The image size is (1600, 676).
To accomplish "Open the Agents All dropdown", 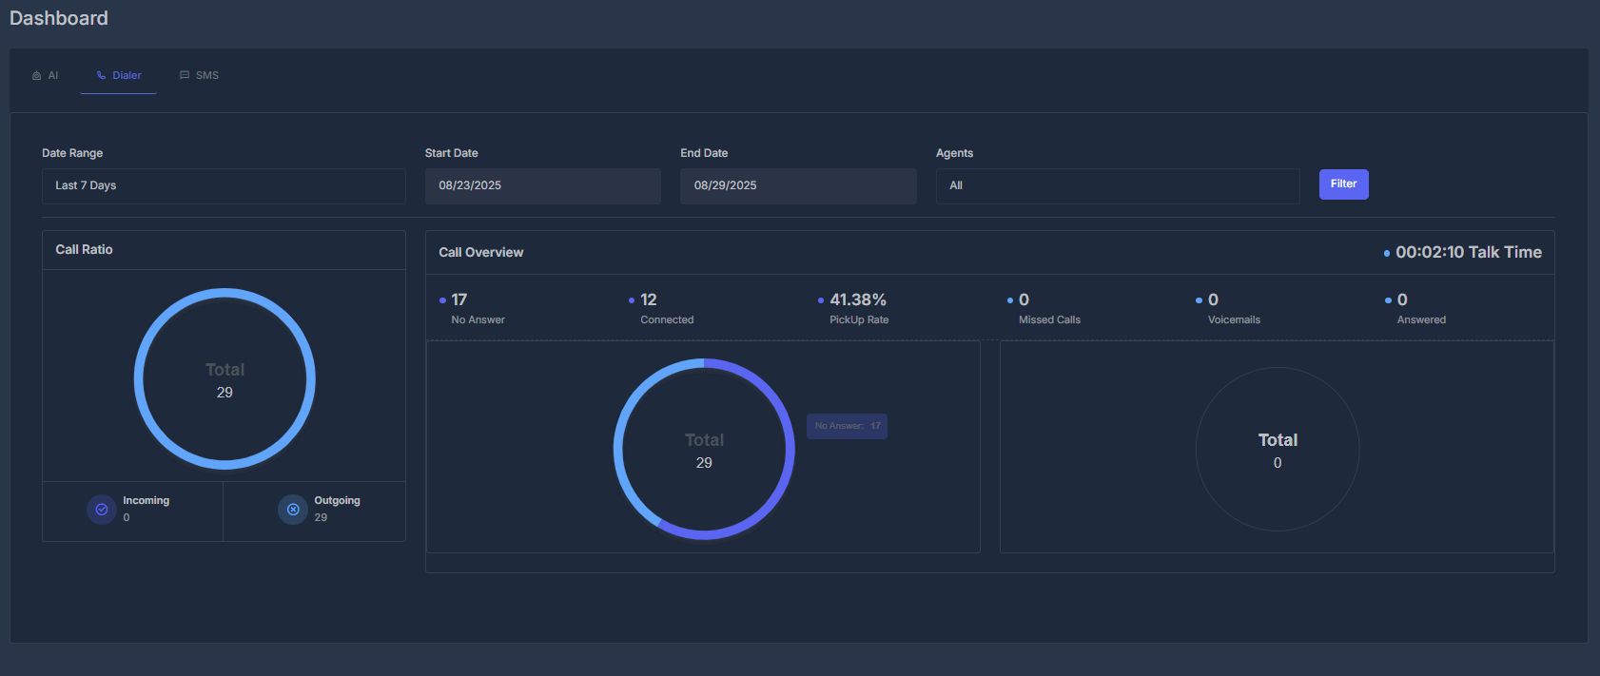I will (x=1118, y=185).
